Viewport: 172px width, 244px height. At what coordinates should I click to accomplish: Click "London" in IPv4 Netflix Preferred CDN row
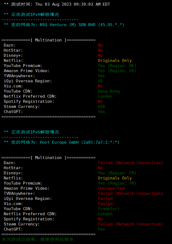[x=105, y=97]
